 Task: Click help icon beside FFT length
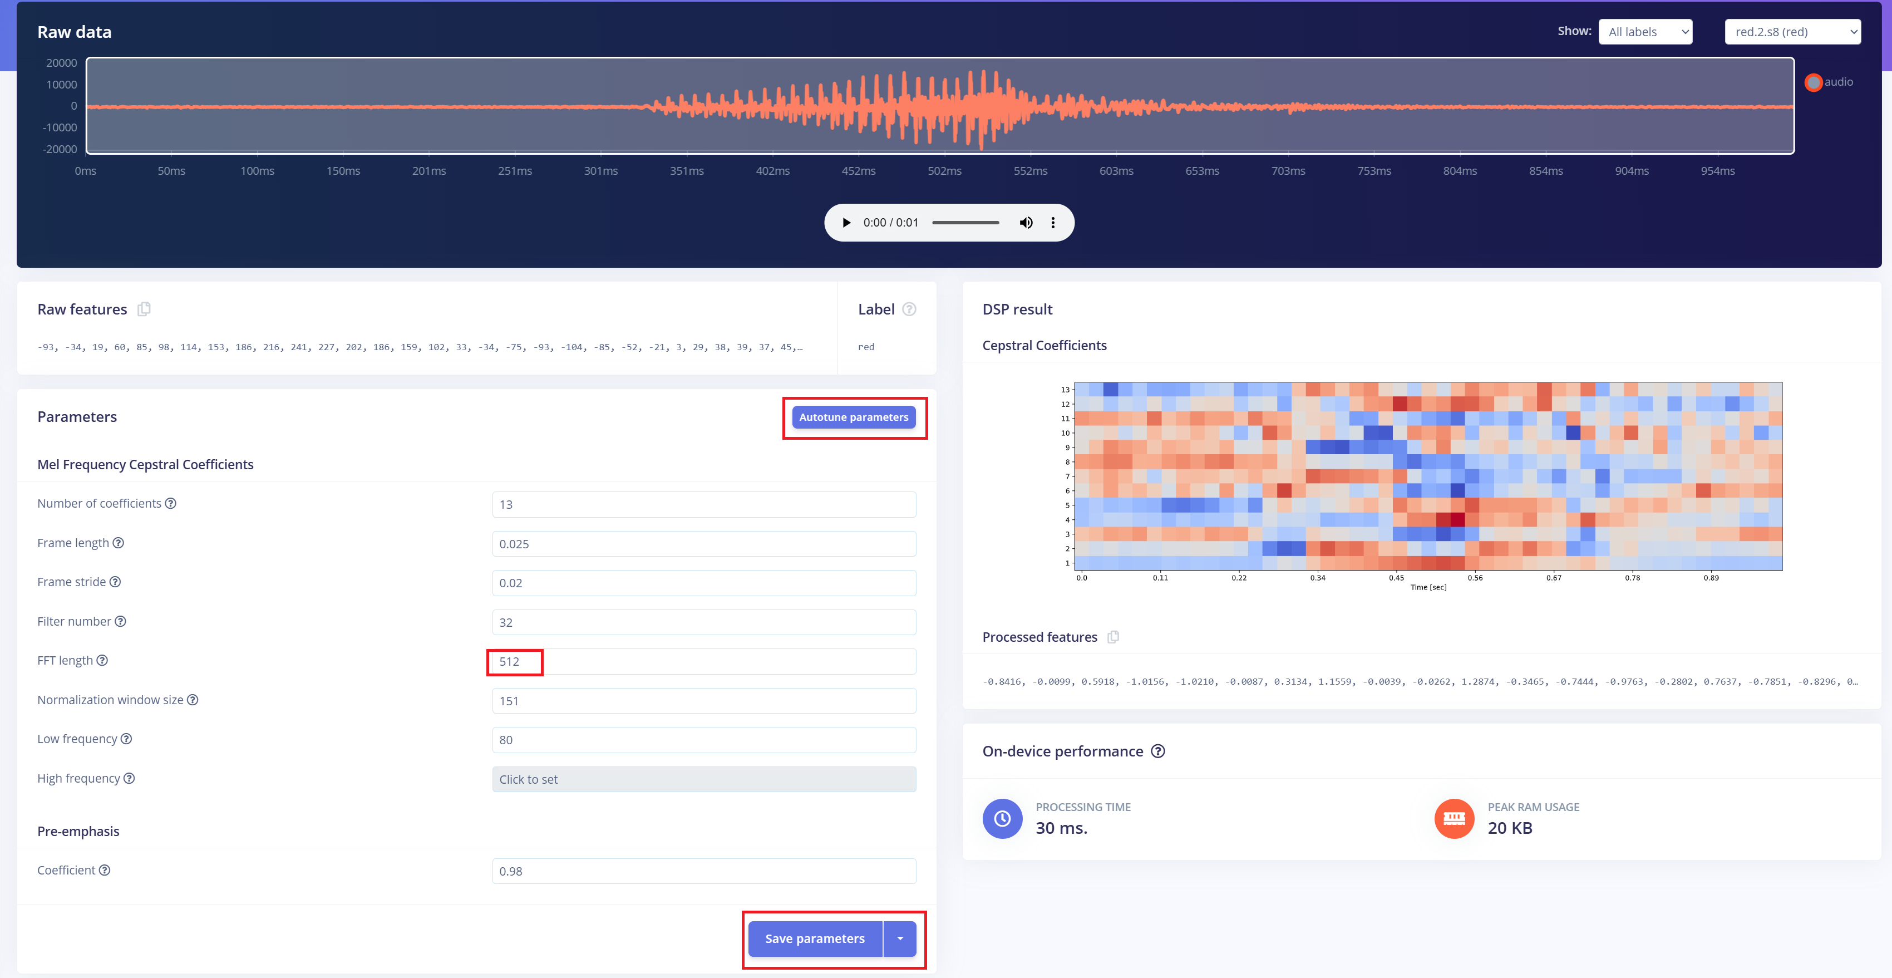(x=102, y=661)
